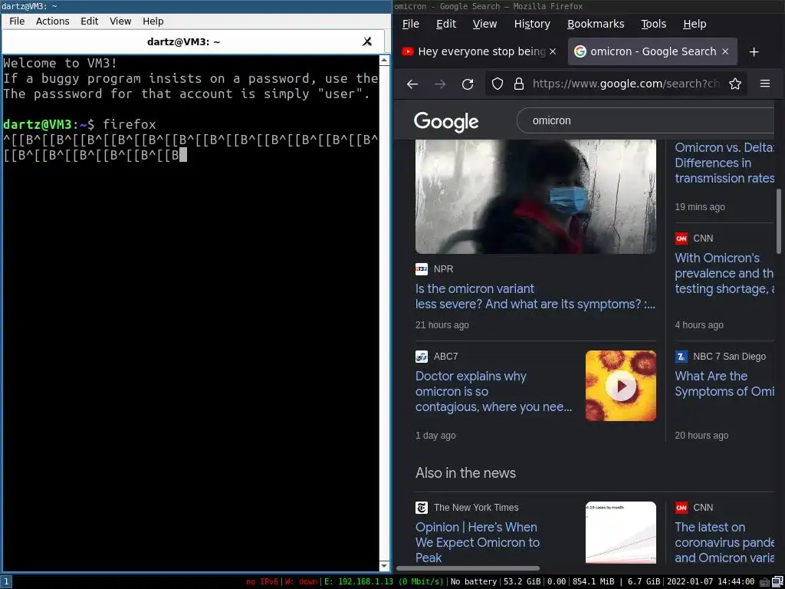Open a new Firefox tab

point(754,51)
